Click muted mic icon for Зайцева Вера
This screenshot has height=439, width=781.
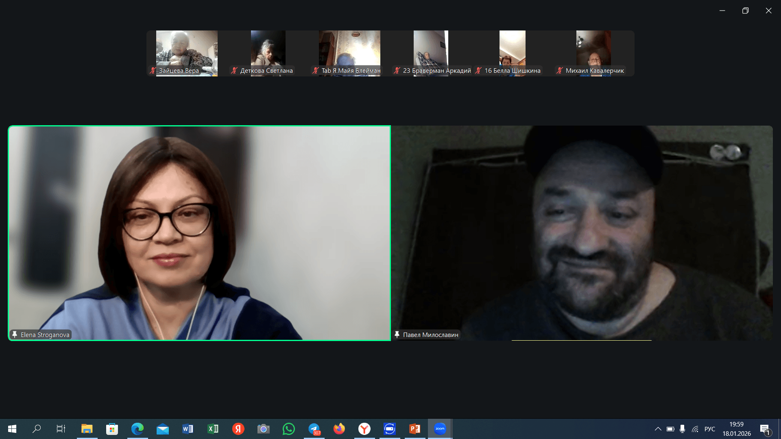pyautogui.click(x=153, y=70)
